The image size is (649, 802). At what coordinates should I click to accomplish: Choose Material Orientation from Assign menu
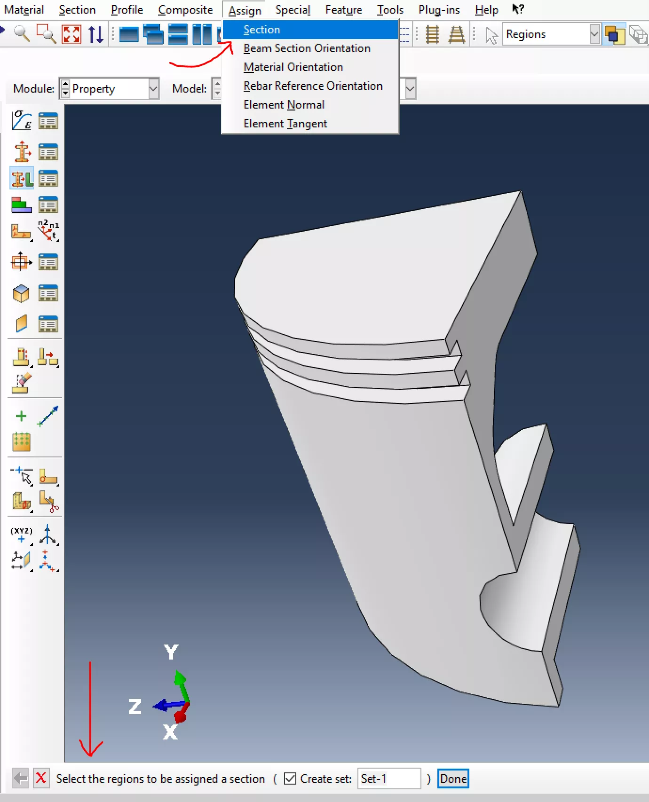[293, 67]
